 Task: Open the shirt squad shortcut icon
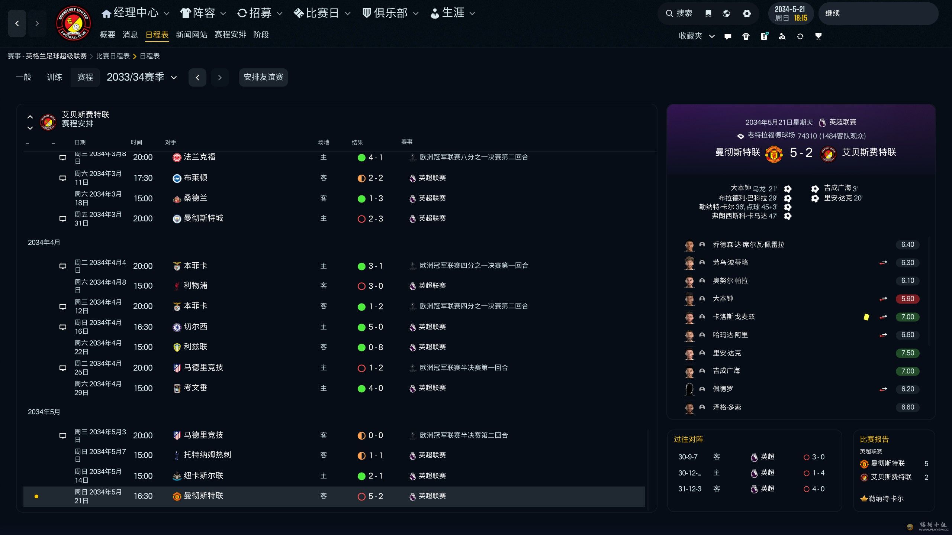[x=746, y=36]
